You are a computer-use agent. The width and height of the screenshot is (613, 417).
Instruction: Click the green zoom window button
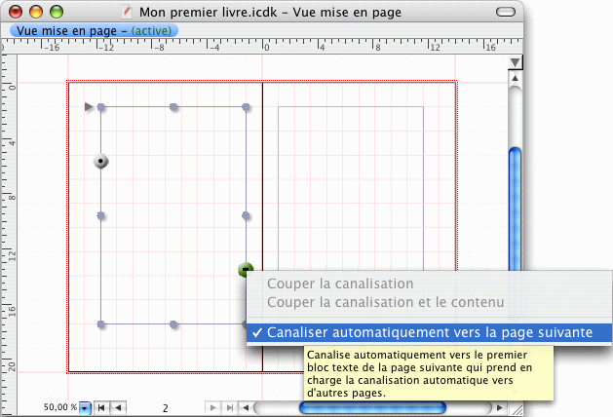pyautogui.click(x=57, y=12)
